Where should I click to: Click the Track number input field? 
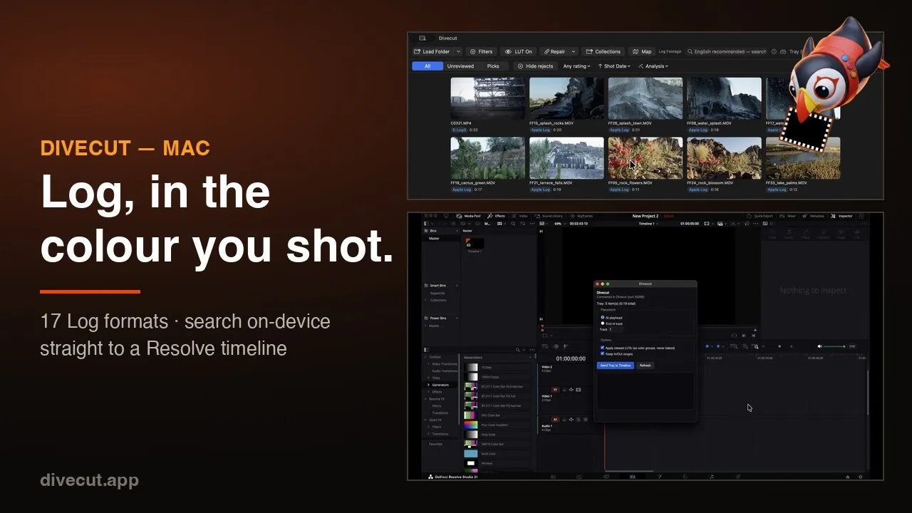point(616,329)
